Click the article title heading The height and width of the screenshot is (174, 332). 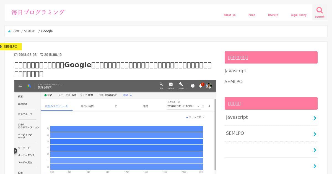click(x=113, y=69)
